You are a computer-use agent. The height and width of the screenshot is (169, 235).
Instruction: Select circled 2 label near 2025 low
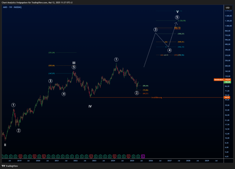coord(137,93)
